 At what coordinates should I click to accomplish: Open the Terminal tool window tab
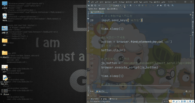pyautogui.click(x=113, y=99)
